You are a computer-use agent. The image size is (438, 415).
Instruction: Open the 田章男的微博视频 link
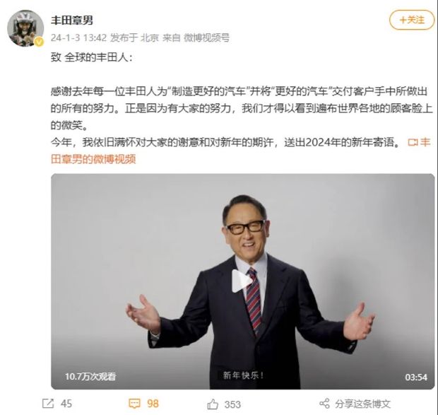(93, 159)
